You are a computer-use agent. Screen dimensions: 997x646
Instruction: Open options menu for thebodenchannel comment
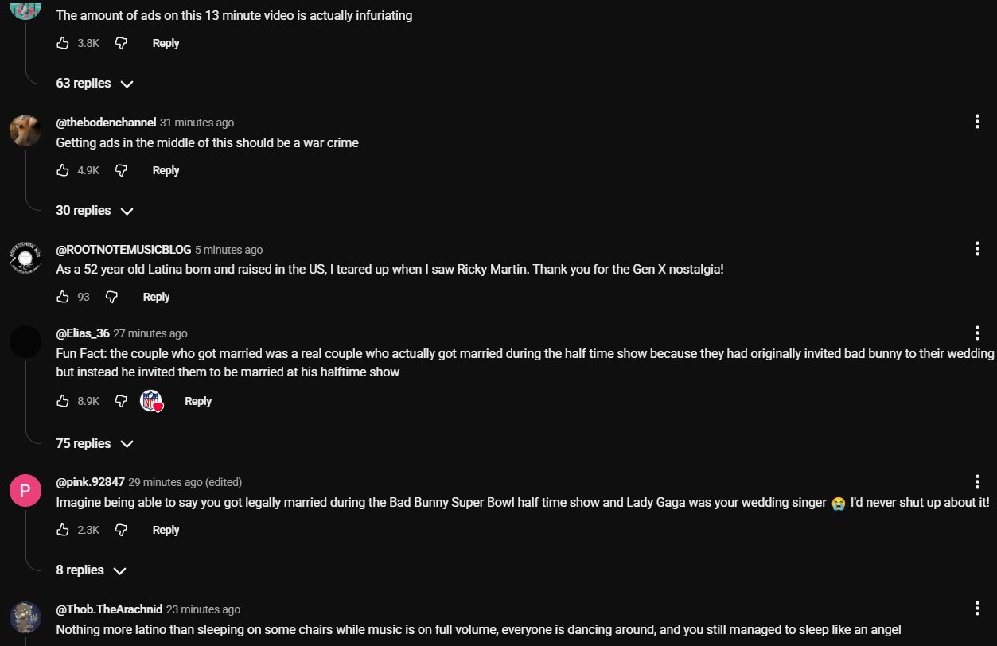click(x=977, y=122)
